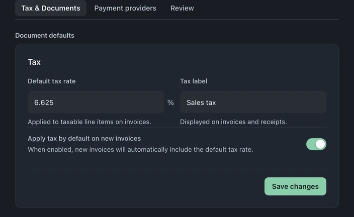Click the 'Default tax rate' label

pos(52,81)
